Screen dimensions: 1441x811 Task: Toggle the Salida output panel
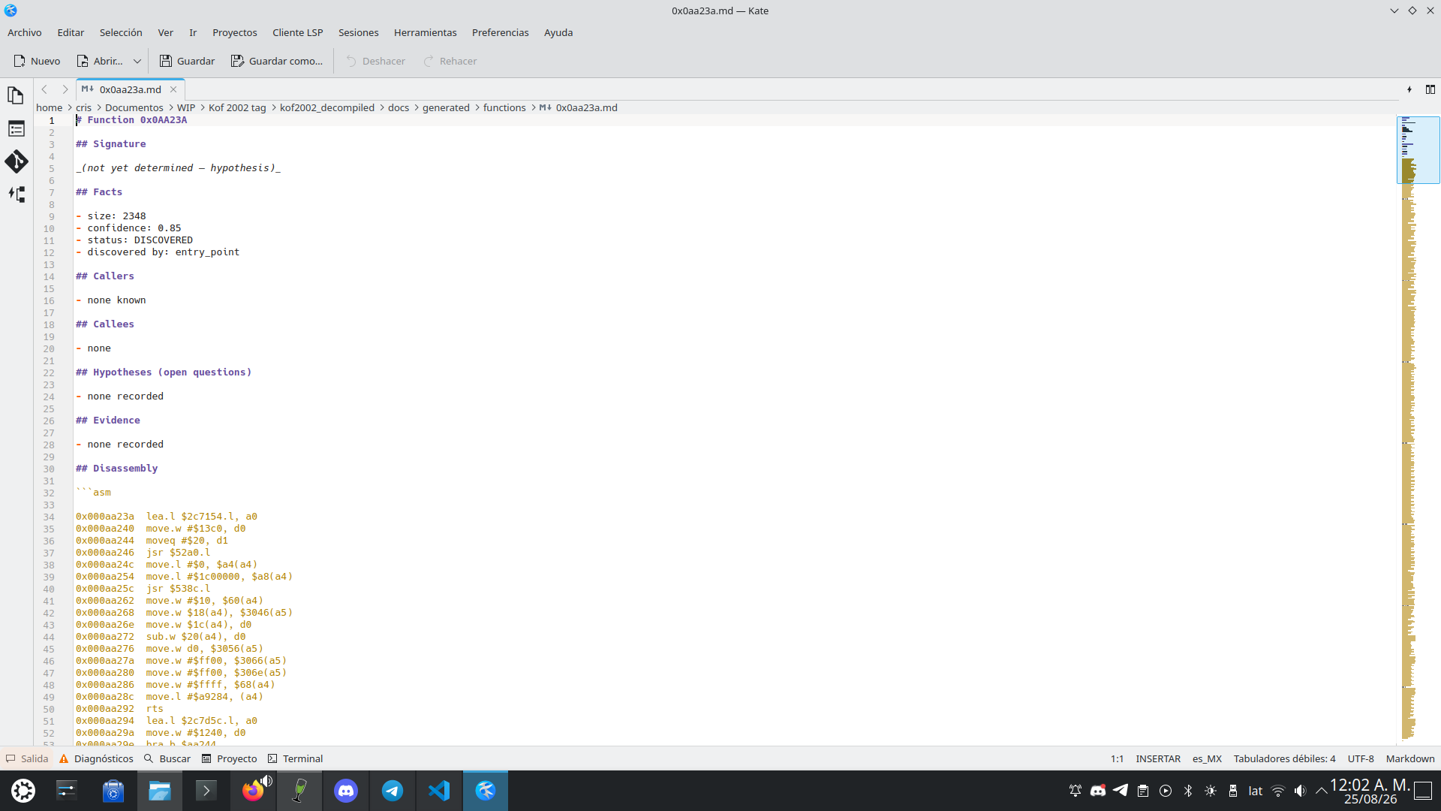27,758
